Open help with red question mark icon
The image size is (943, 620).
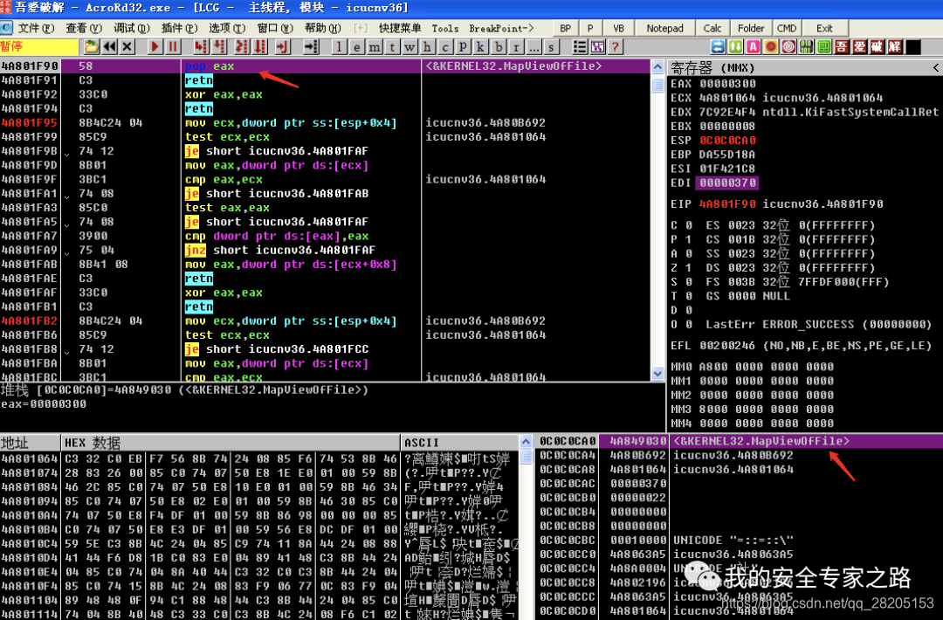point(615,46)
